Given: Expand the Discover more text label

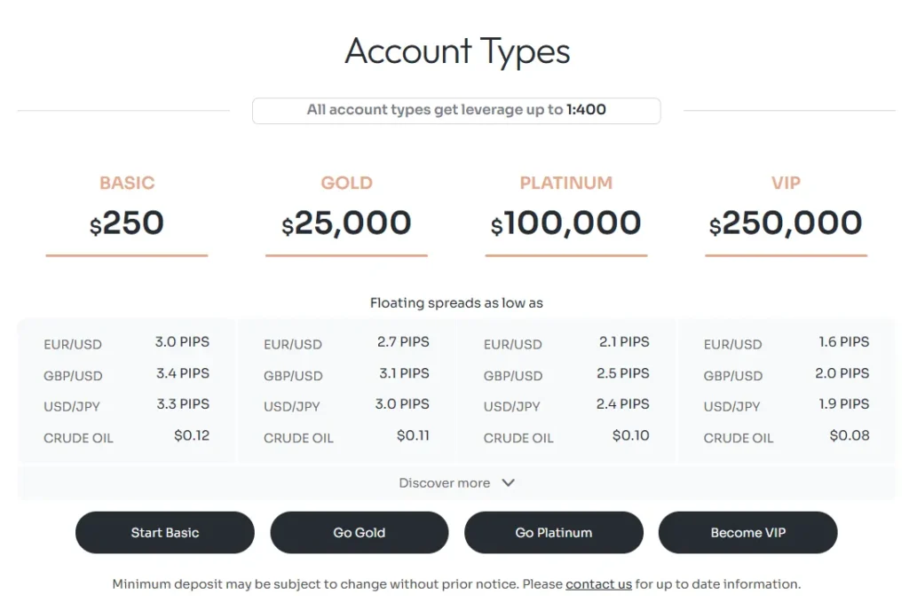Looking at the screenshot, I should click(445, 483).
